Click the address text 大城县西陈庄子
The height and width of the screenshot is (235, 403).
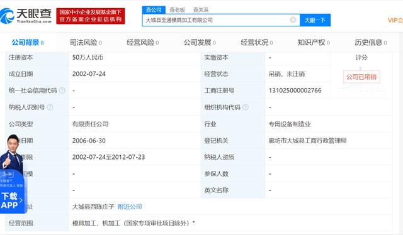(93, 207)
